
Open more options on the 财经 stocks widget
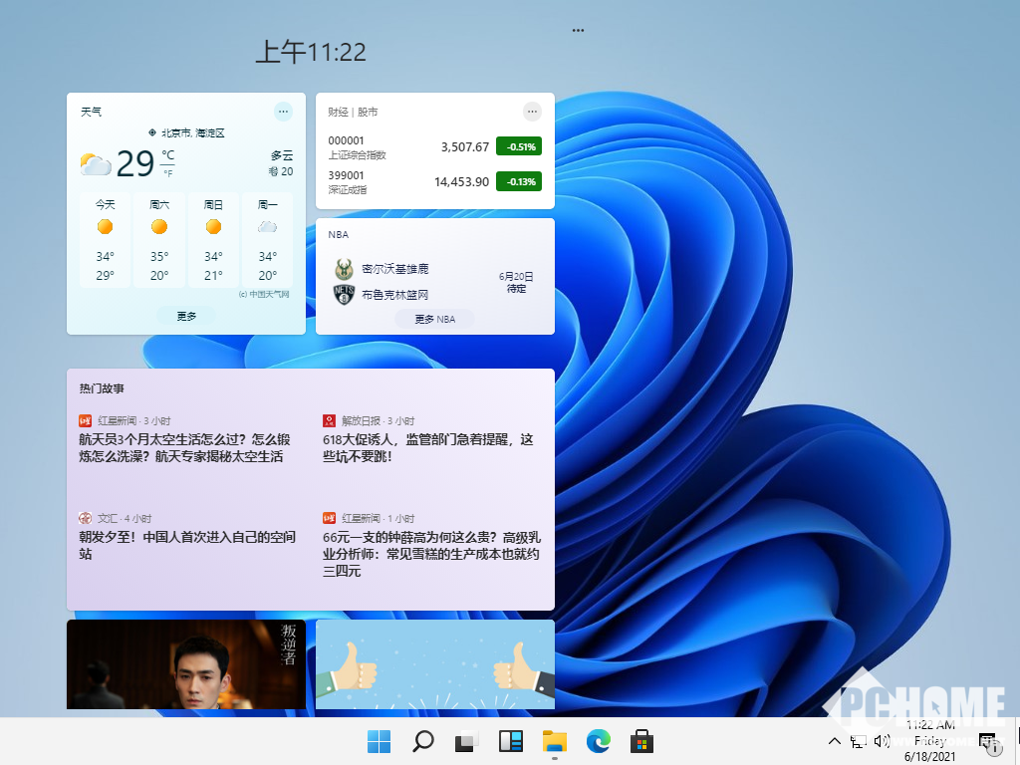click(532, 112)
